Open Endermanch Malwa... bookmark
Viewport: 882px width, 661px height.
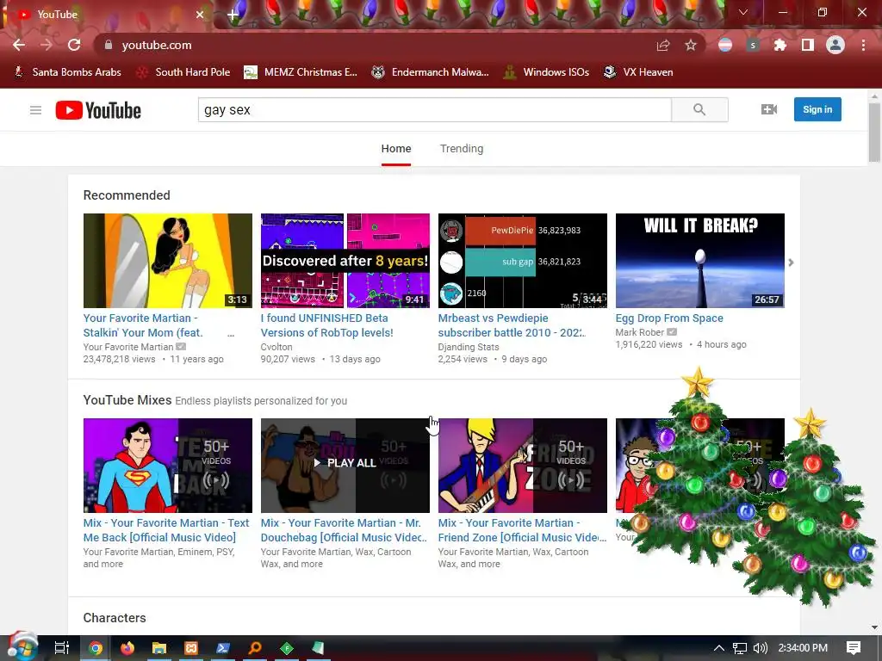pos(431,72)
